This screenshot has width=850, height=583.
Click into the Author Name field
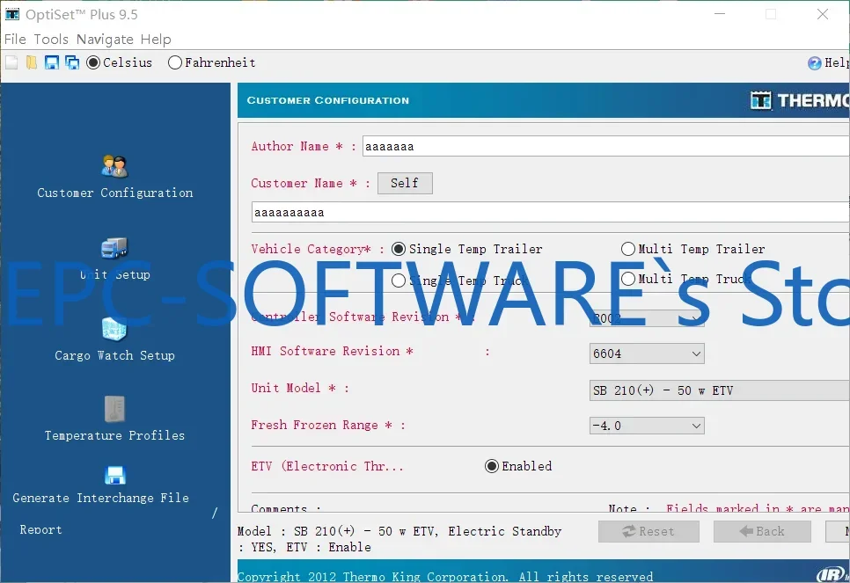pyautogui.click(x=606, y=146)
